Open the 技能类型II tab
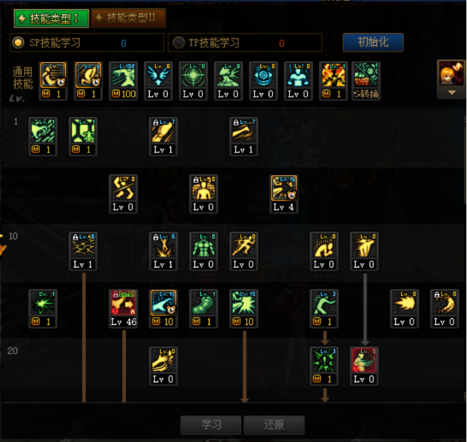Image resolution: width=467 pixels, height=442 pixels. pos(128,18)
